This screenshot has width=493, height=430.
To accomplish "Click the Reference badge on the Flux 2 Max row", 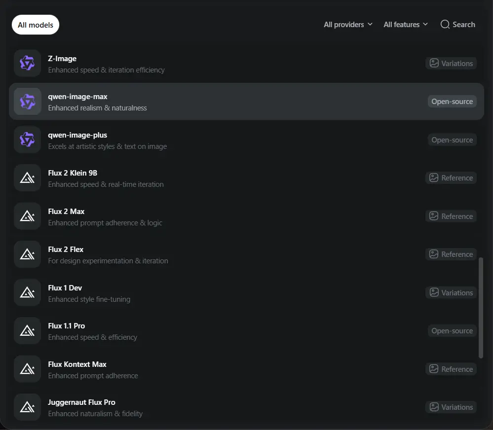I will click(x=451, y=216).
